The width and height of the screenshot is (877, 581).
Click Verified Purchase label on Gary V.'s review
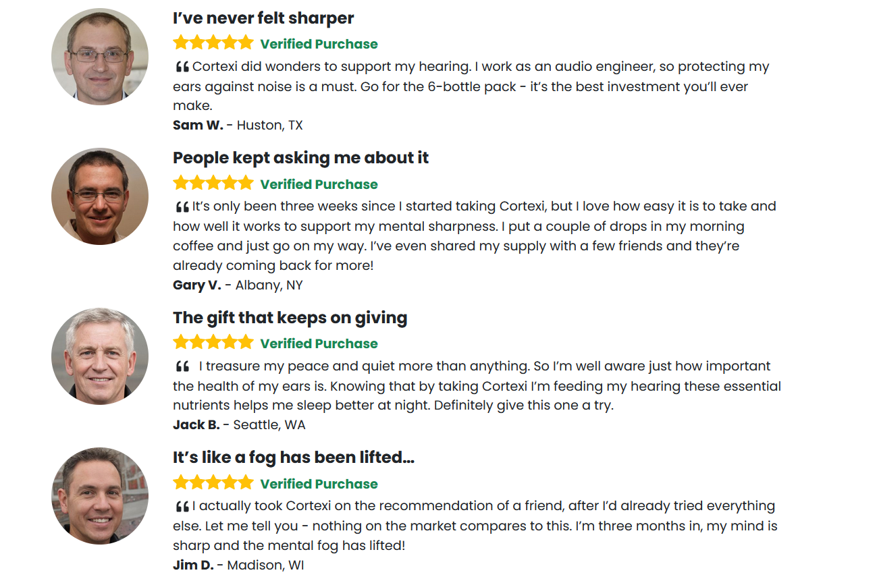click(319, 184)
